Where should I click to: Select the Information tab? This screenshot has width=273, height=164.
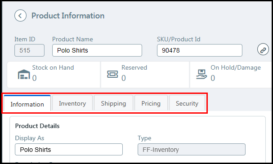click(x=27, y=103)
